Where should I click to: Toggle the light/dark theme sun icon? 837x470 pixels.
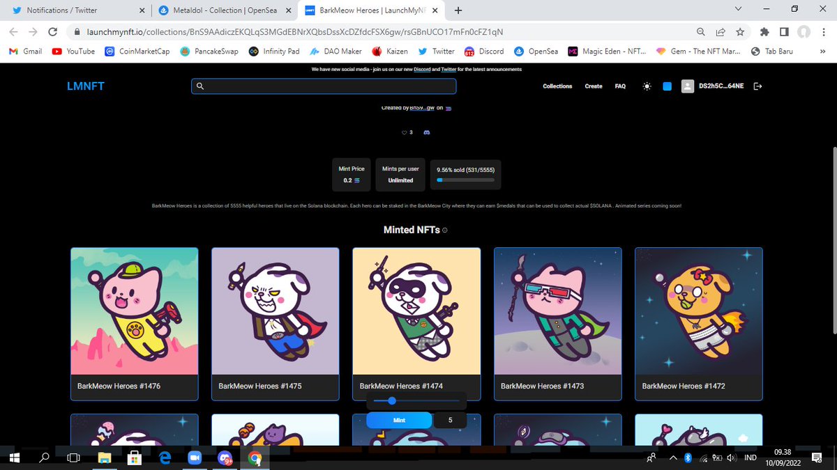tap(647, 86)
